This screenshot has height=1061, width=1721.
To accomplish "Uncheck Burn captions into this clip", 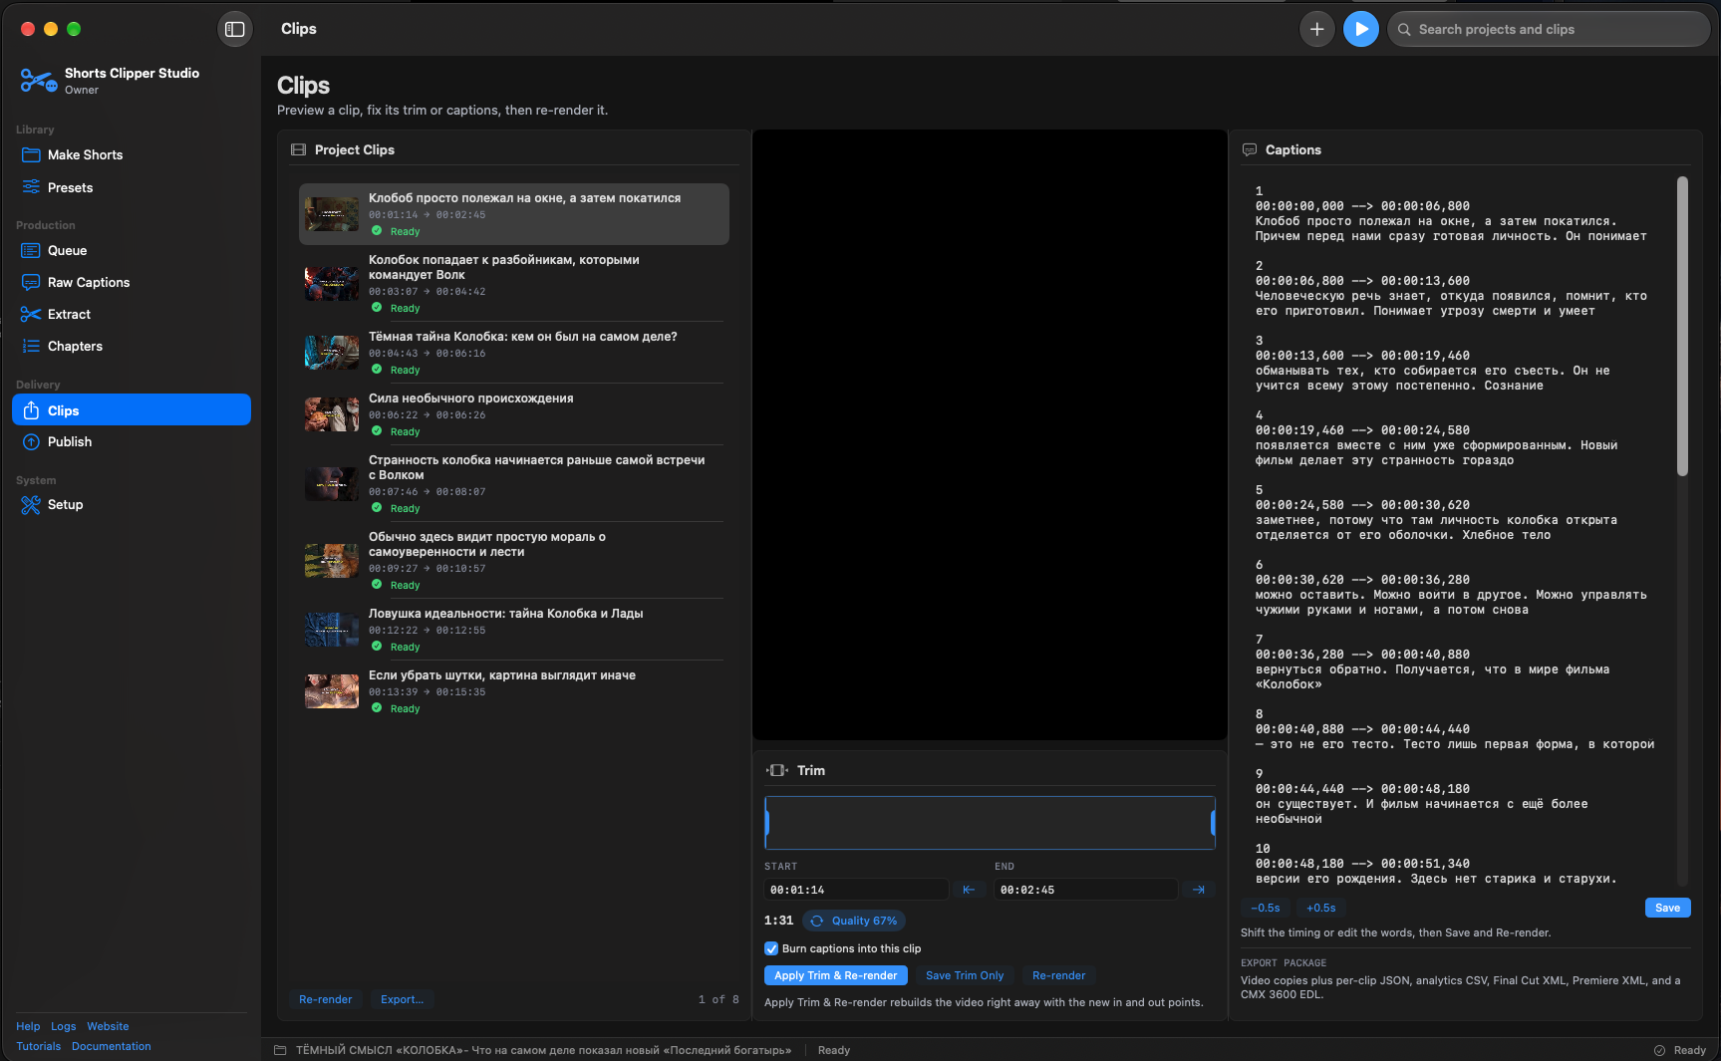I will click(771, 948).
